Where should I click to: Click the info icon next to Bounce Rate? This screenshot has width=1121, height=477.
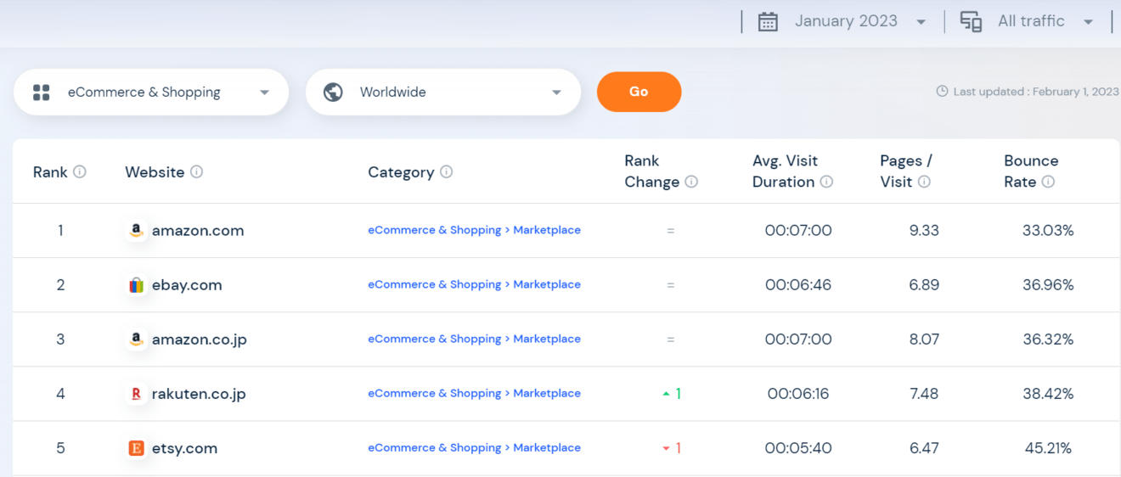[1048, 182]
